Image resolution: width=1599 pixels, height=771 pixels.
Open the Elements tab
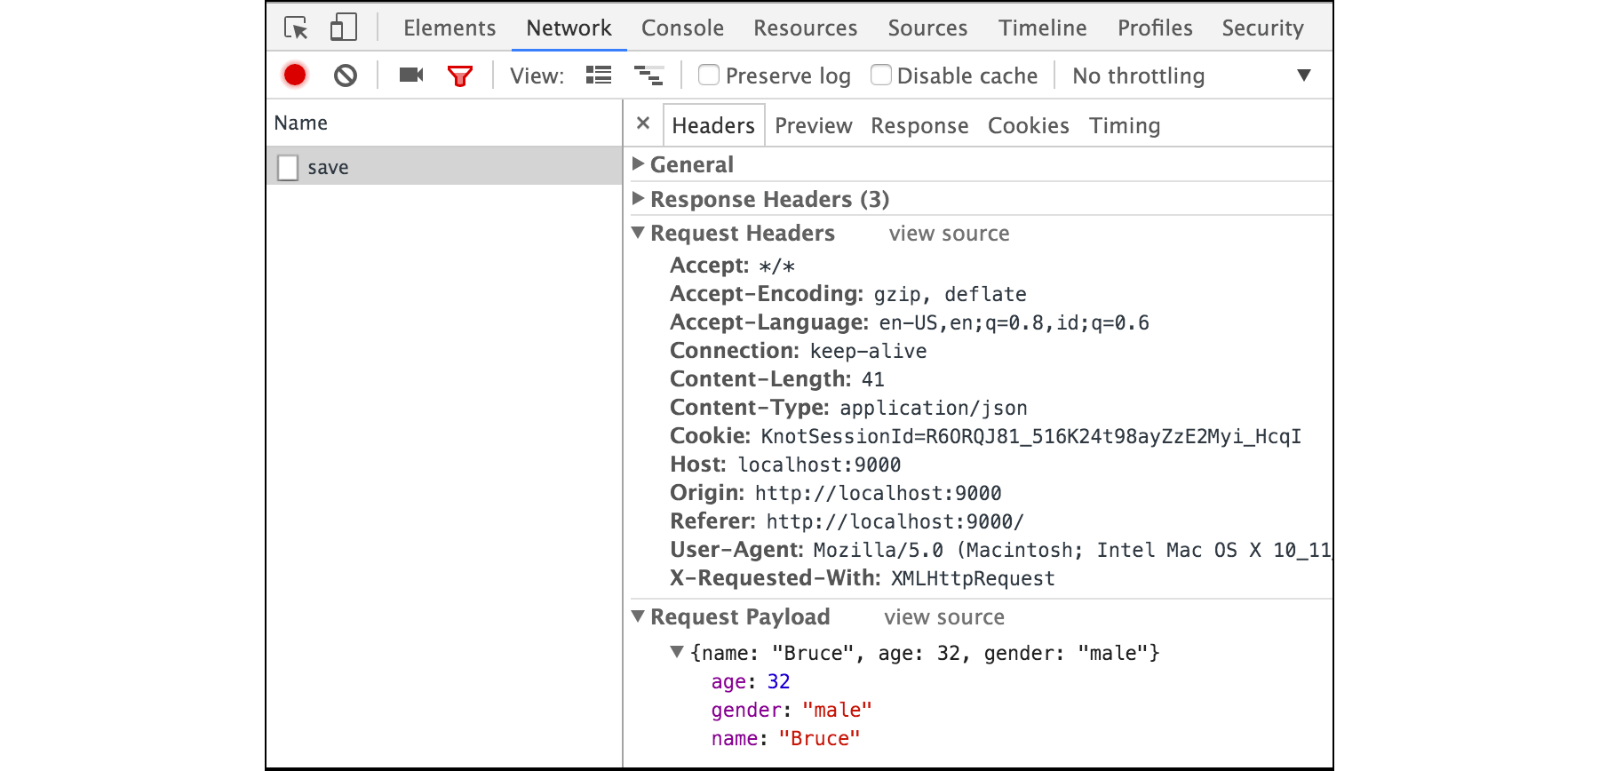point(449,28)
